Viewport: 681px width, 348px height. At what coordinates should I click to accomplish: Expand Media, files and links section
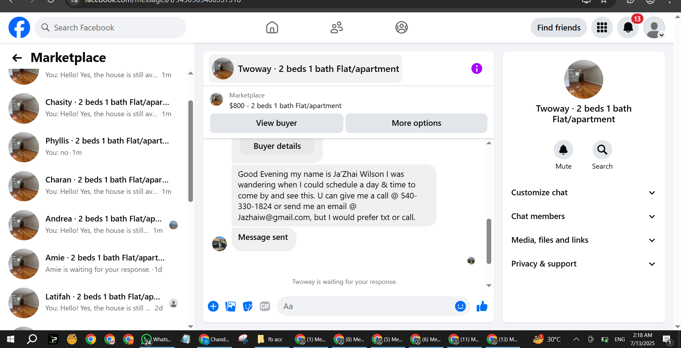point(583,240)
